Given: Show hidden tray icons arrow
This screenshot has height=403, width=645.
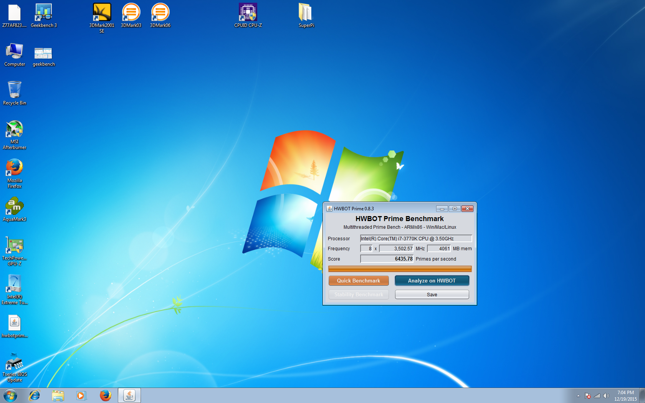Looking at the screenshot, I should tap(578, 396).
